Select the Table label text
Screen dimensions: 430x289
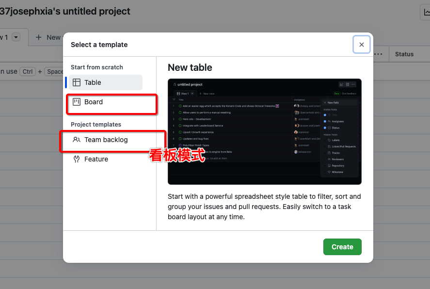93,82
